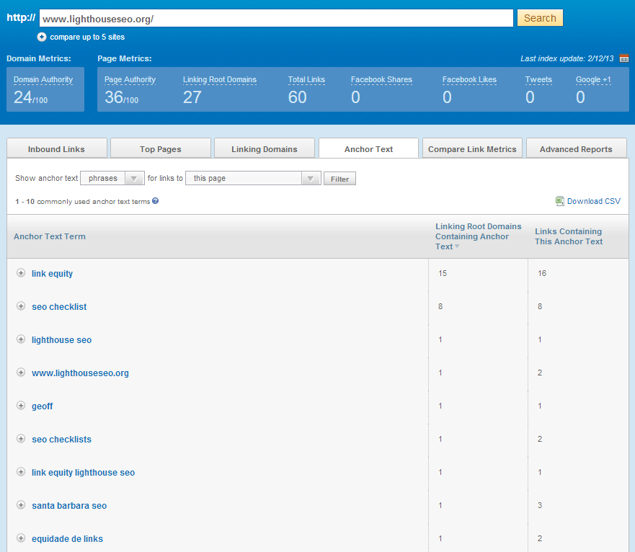
Task: Open the 'equidade de links' anchor term link
Action: coord(67,538)
